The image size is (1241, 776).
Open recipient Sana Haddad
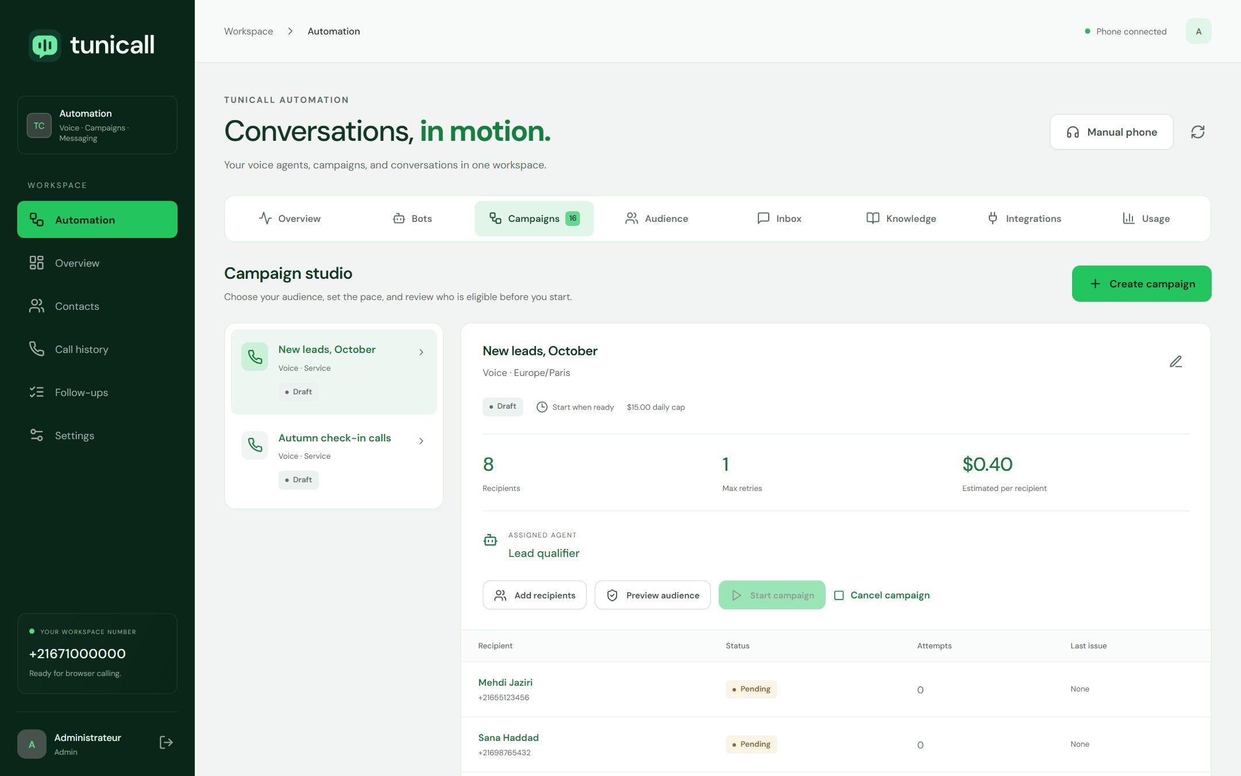(x=508, y=737)
